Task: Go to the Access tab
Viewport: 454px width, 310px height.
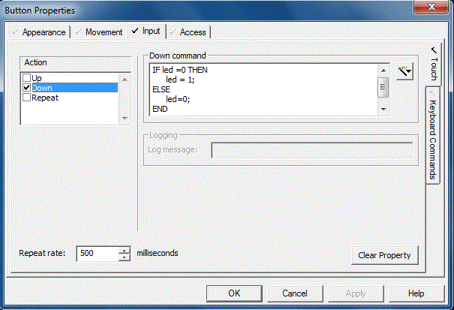Action: click(188, 32)
